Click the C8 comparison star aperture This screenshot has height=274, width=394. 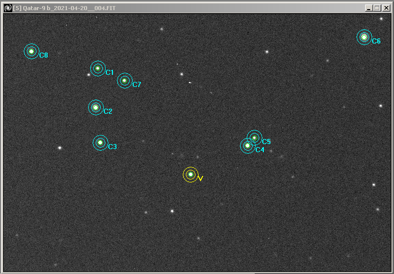(31, 51)
